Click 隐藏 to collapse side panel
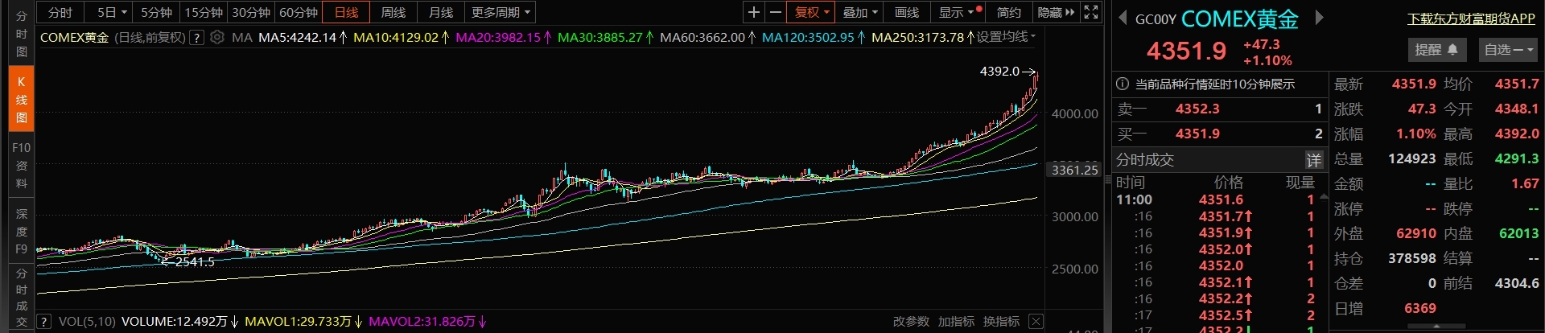This screenshot has height=333, width=1545. pyautogui.click(x=1056, y=12)
